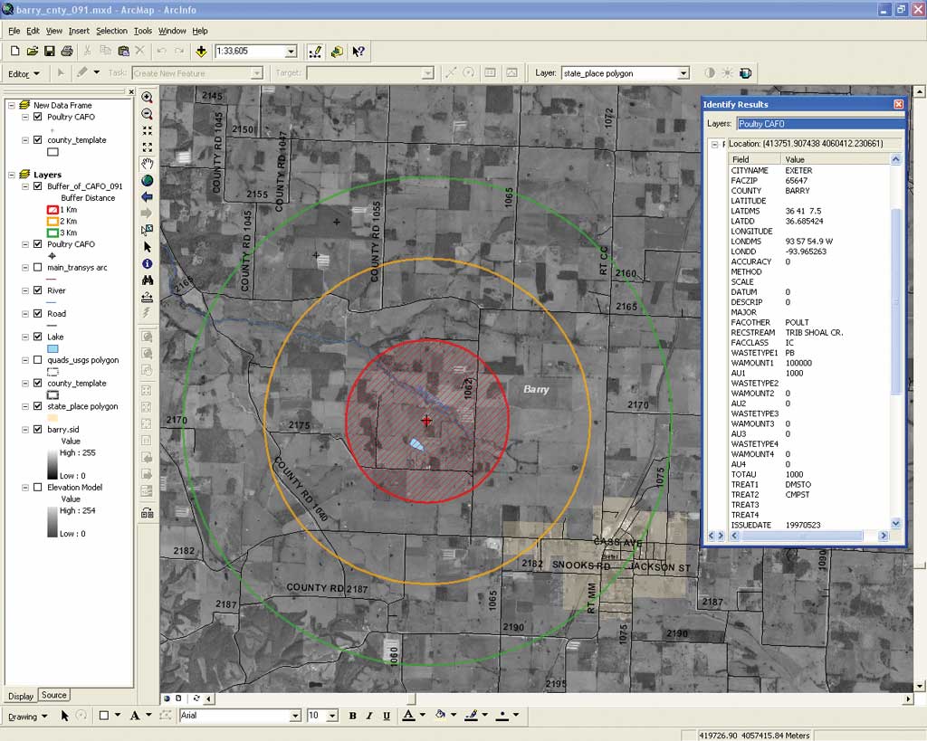Enable the main_transys arc layer
The width and height of the screenshot is (927, 741).
click(x=38, y=267)
